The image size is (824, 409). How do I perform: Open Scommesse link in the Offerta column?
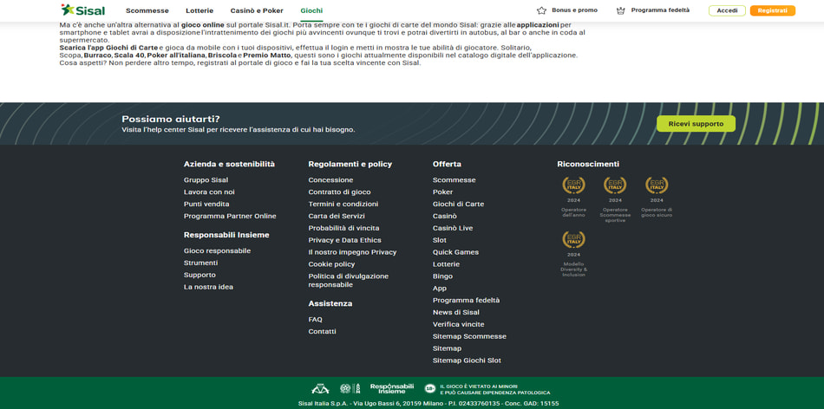click(x=454, y=180)
